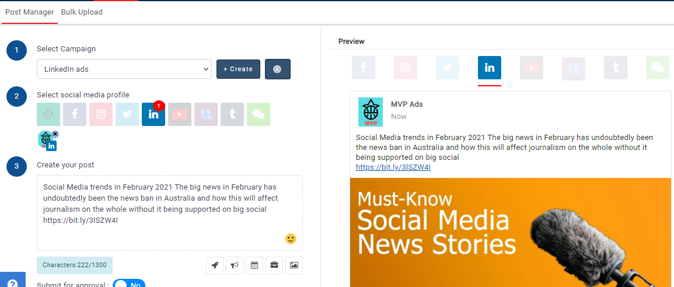Viewport: 674px width, 287px height.
Task: Open the calendar schedule icon
Action: [x=254, y=265]
